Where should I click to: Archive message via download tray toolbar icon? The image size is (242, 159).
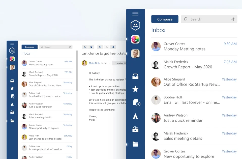coord(85,47)
